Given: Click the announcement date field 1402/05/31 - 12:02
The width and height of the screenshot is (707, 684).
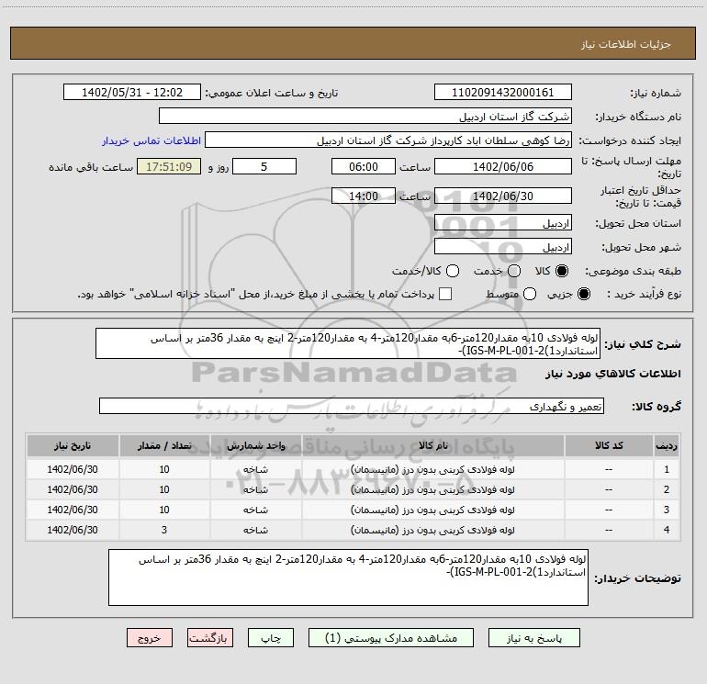Looking at the screenshot, I should coord(132,92).
